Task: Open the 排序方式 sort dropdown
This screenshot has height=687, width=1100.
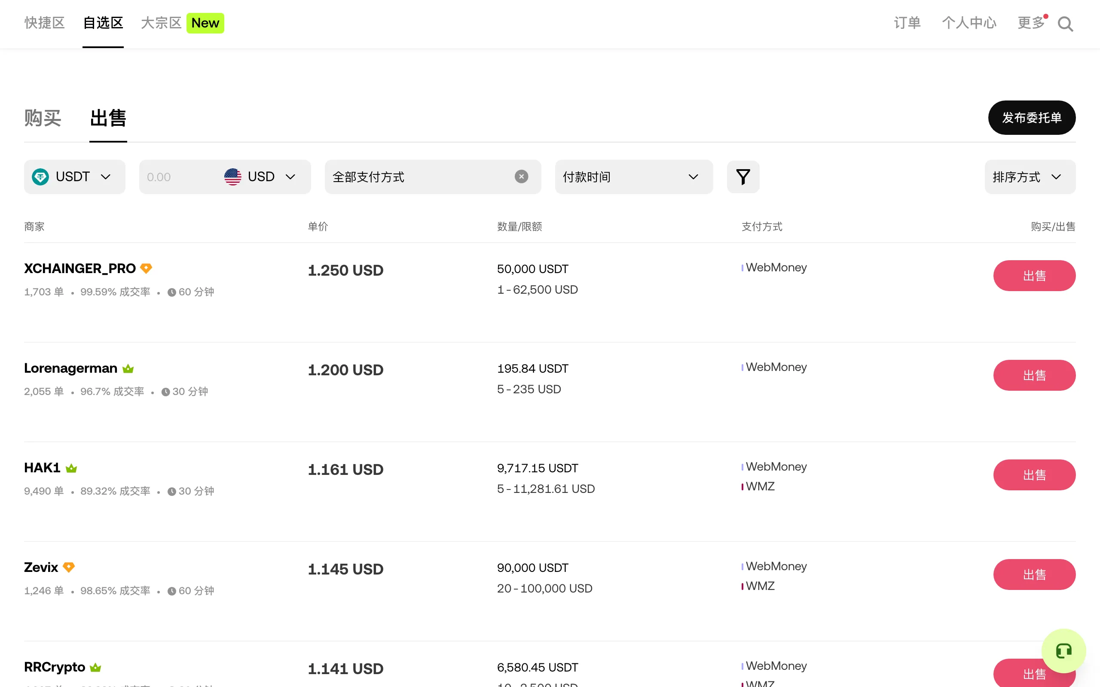Action: pos(1030,177)
